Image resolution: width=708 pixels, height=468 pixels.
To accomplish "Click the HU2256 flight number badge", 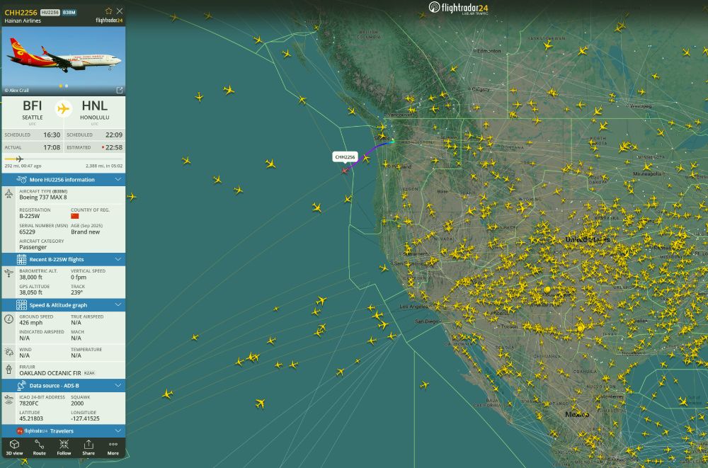I will (x=50, y=13).
